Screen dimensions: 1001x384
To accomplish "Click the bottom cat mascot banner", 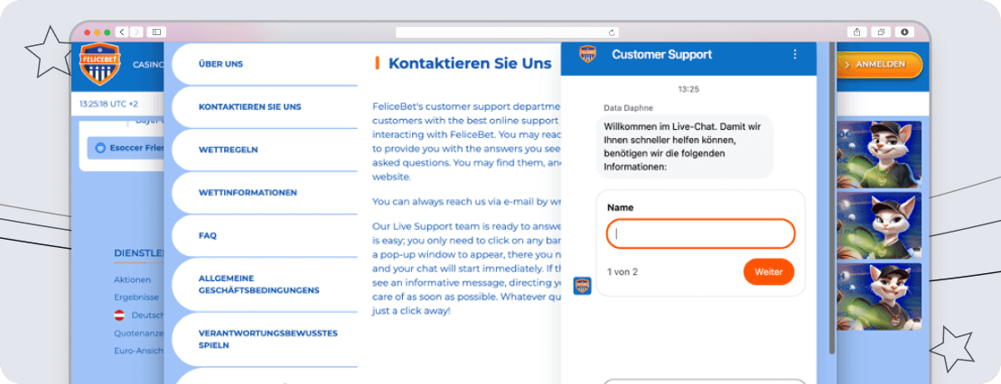I will click(x=879, y=297).
